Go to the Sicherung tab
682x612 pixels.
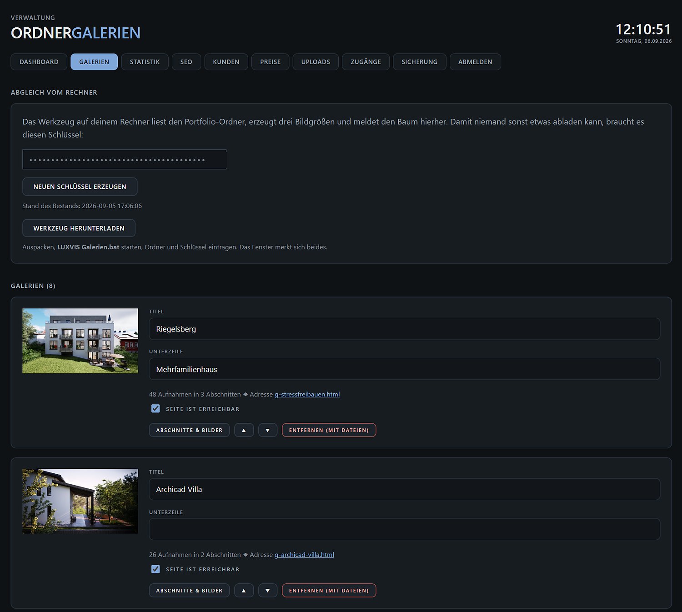(420, 62)
